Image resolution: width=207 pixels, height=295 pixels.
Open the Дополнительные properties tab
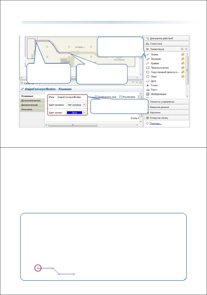[32, 101]
